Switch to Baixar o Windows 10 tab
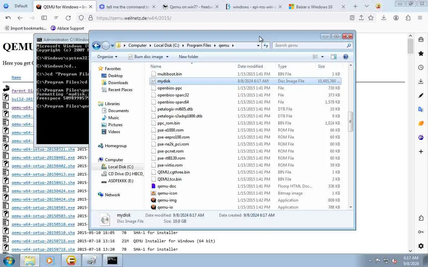The image size is (428, 267). pyautogui.click(x=316, y=7)
